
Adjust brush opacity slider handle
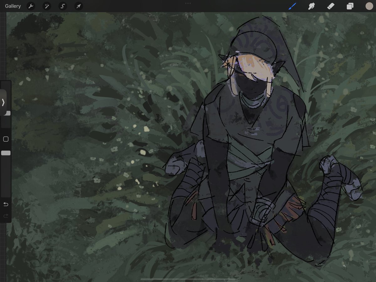coord(6,153)
